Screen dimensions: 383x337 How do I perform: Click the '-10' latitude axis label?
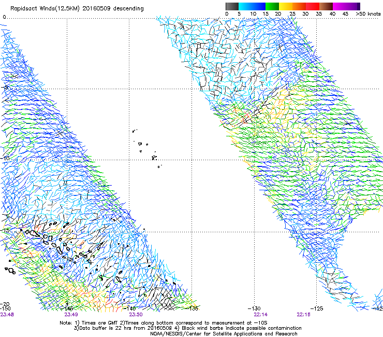pos(5,158)
